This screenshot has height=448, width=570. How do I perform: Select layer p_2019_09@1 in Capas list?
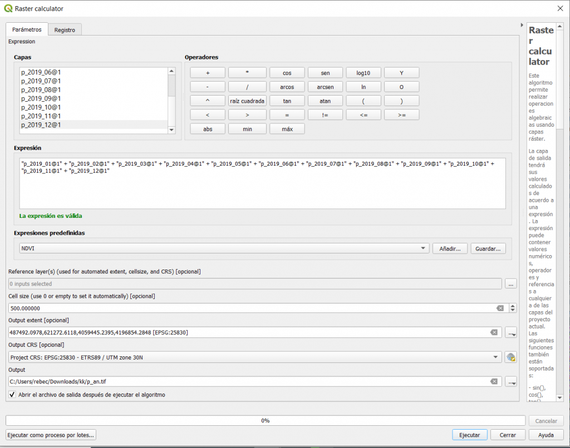[x=41, y=98]
